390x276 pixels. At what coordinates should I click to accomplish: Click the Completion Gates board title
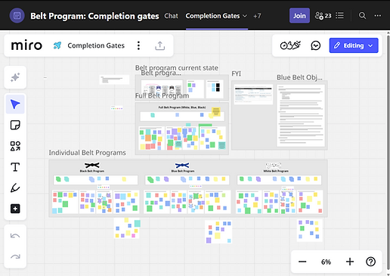pos(96,45)
